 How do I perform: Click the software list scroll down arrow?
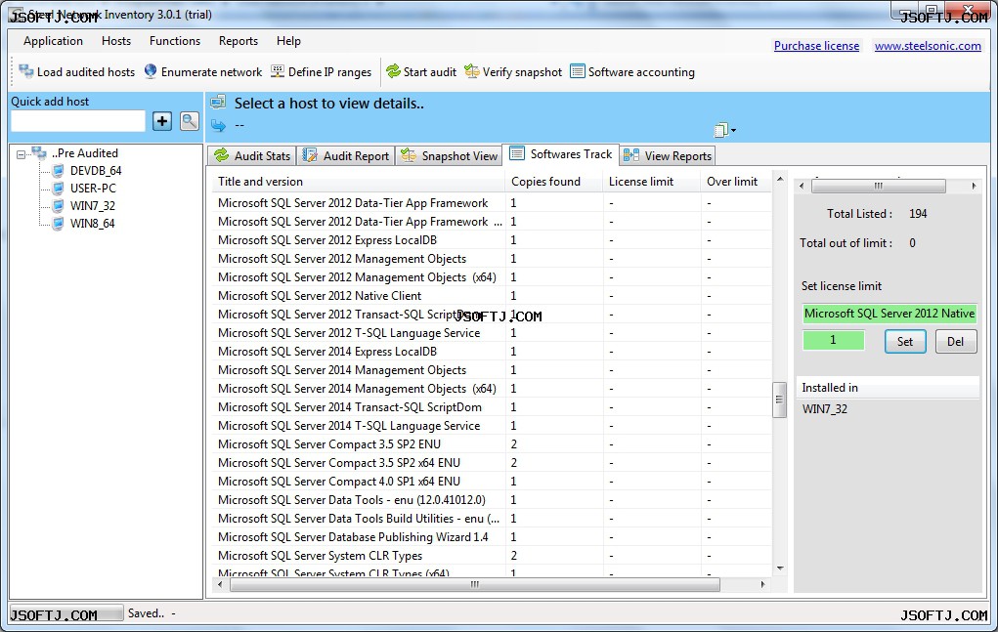[x=780, y=569]
